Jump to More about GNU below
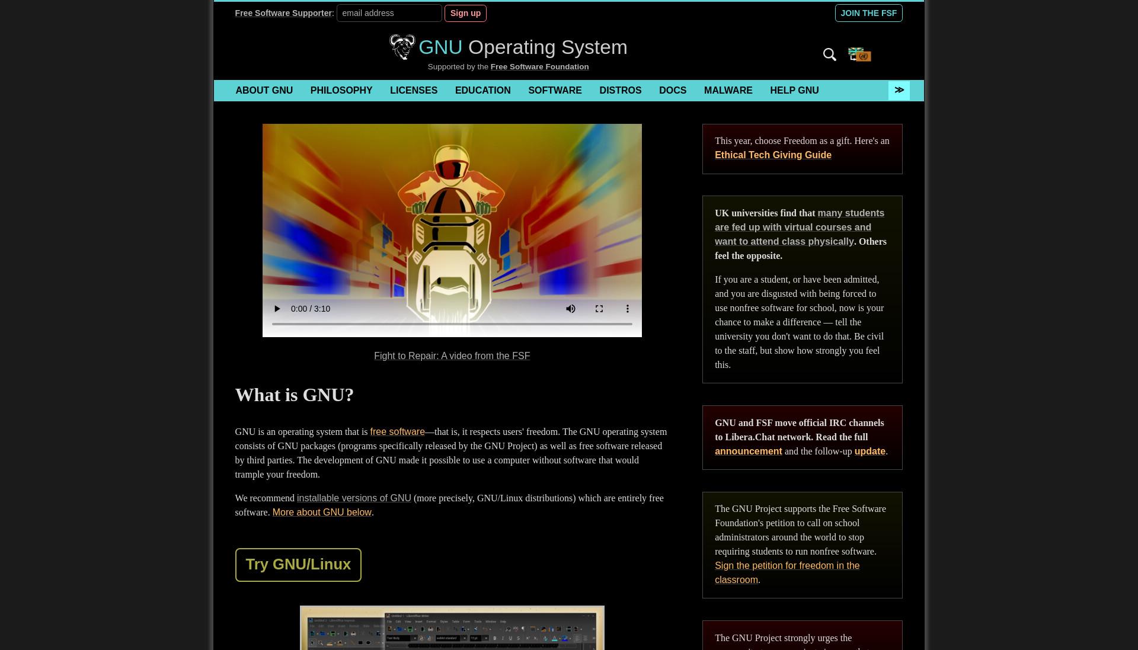This screenshot has width=1138, height=650. pyautogui.click(x=322, y=513)
